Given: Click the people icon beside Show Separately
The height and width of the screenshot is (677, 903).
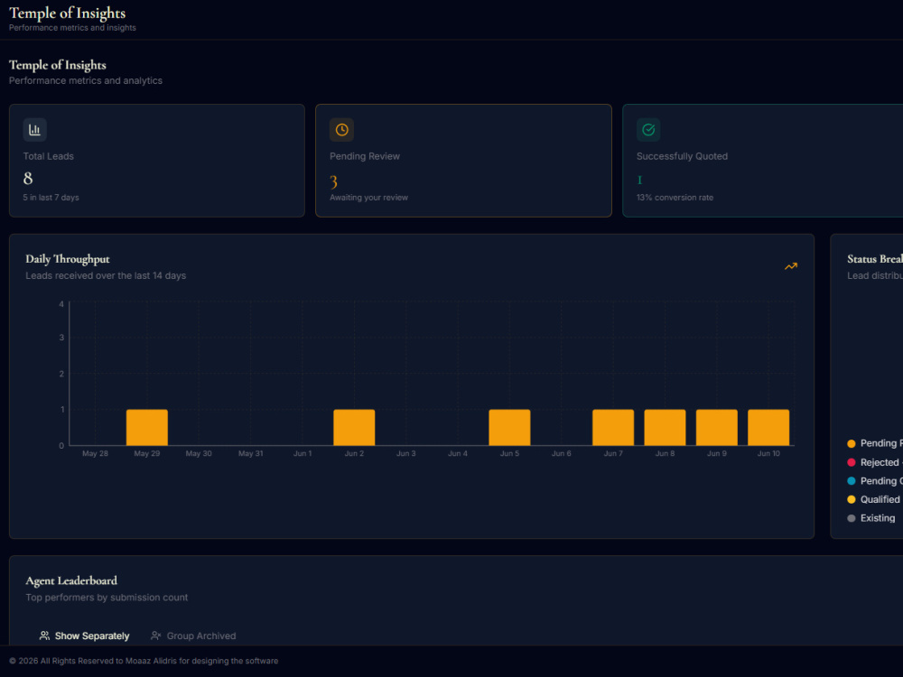Looking at the screenshot, I should tap(44, 635).
